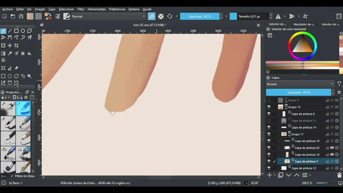Screen dimensions: 343x193
Task: Toggle Filtrar en etiqueta checkbox
Action: pyautogui.click(x=12, y=176)
